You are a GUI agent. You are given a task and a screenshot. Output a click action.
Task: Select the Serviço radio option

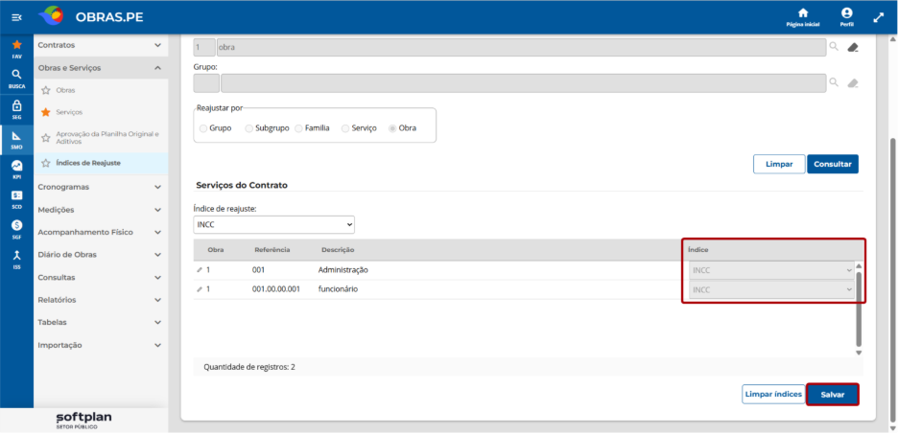(344, 128)
